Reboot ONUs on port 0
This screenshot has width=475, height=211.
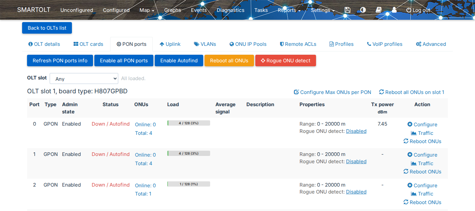pyautogui.click(x=422, y=141)
